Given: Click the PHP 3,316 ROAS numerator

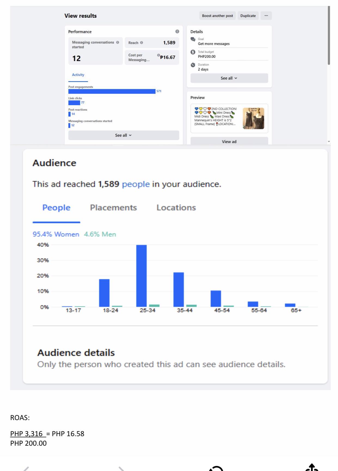Looking at the screenshot, I should (x=26, y=434).
